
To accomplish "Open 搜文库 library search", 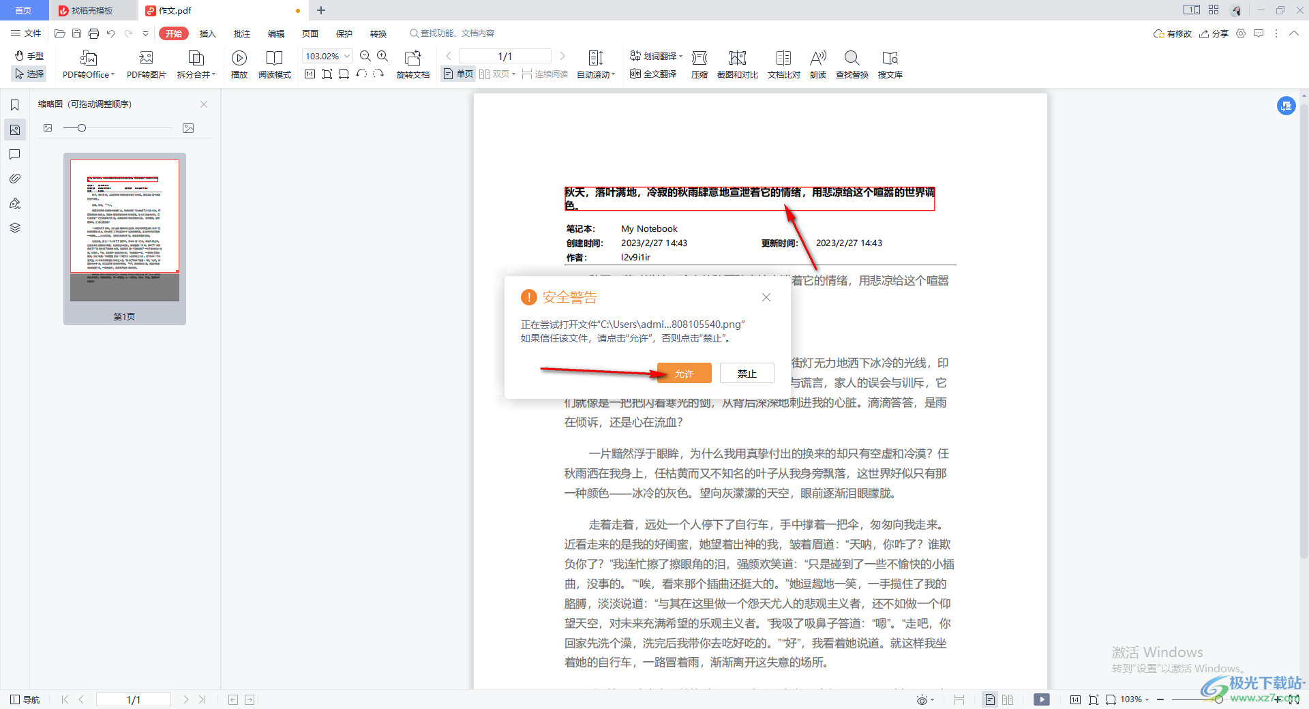I will coord(890,65).
